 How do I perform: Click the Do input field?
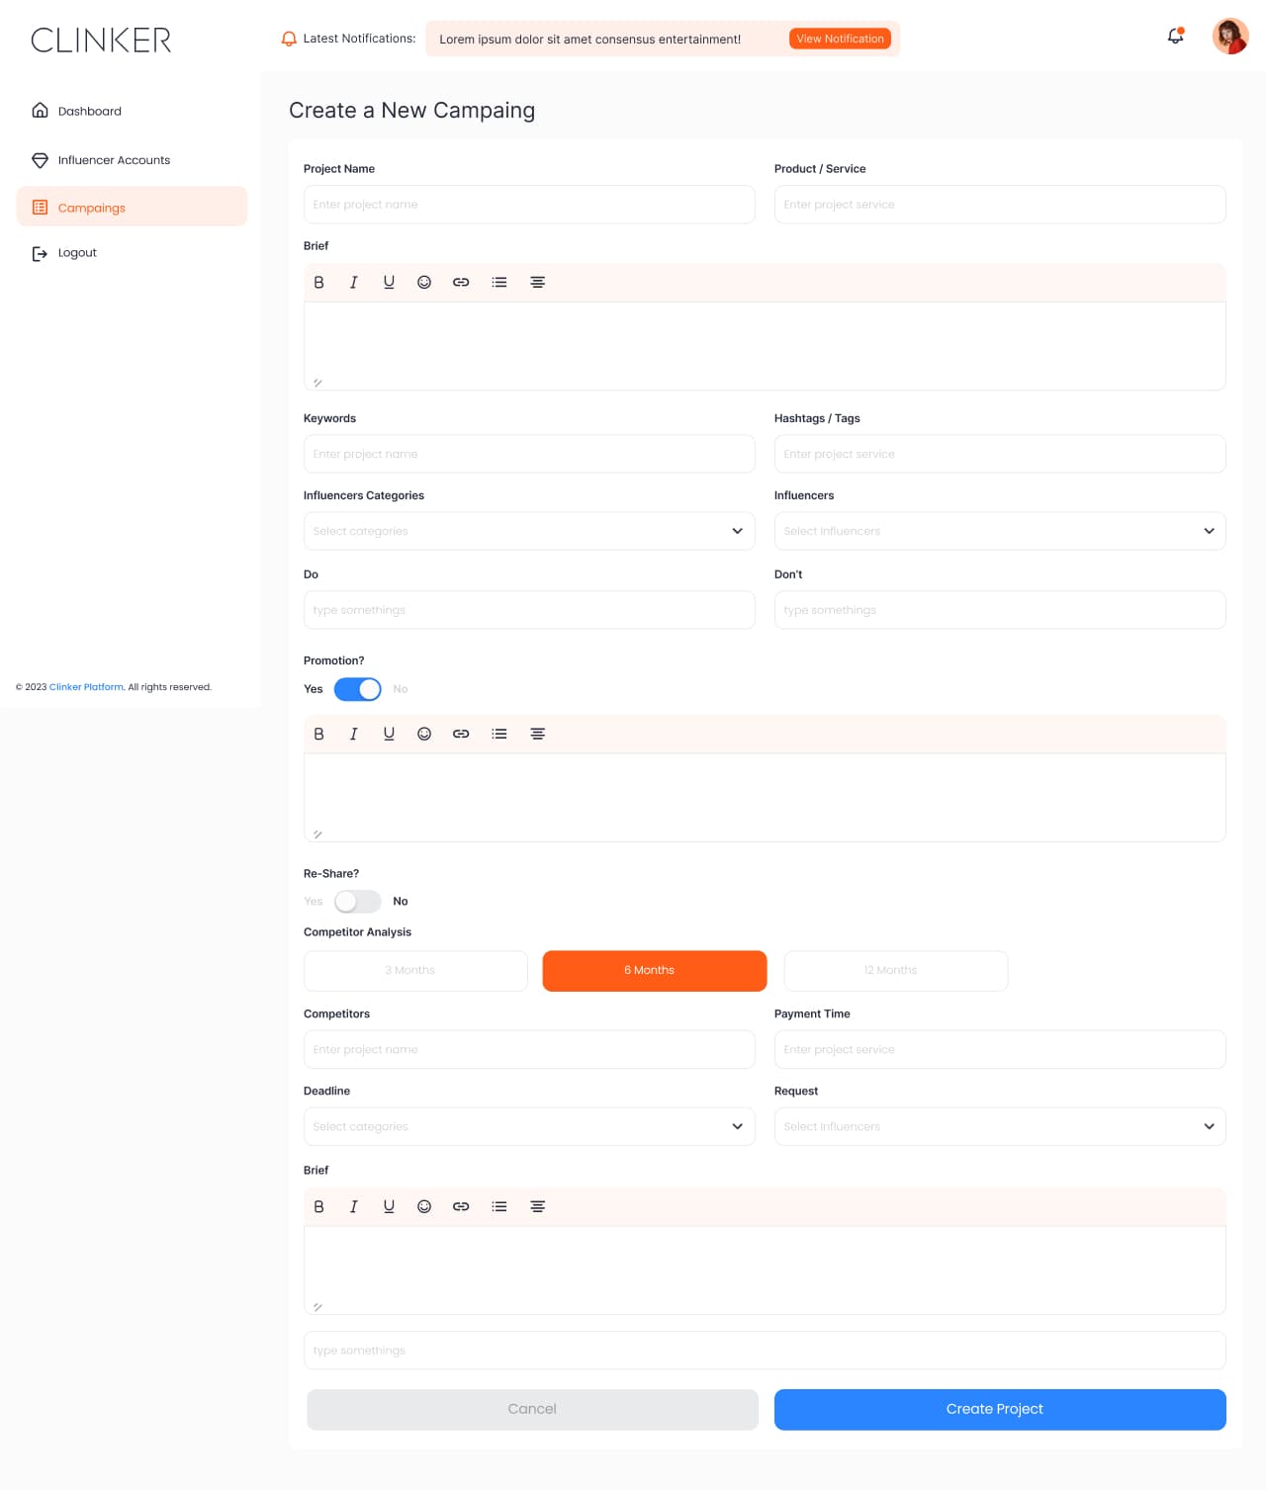point(529,610)
